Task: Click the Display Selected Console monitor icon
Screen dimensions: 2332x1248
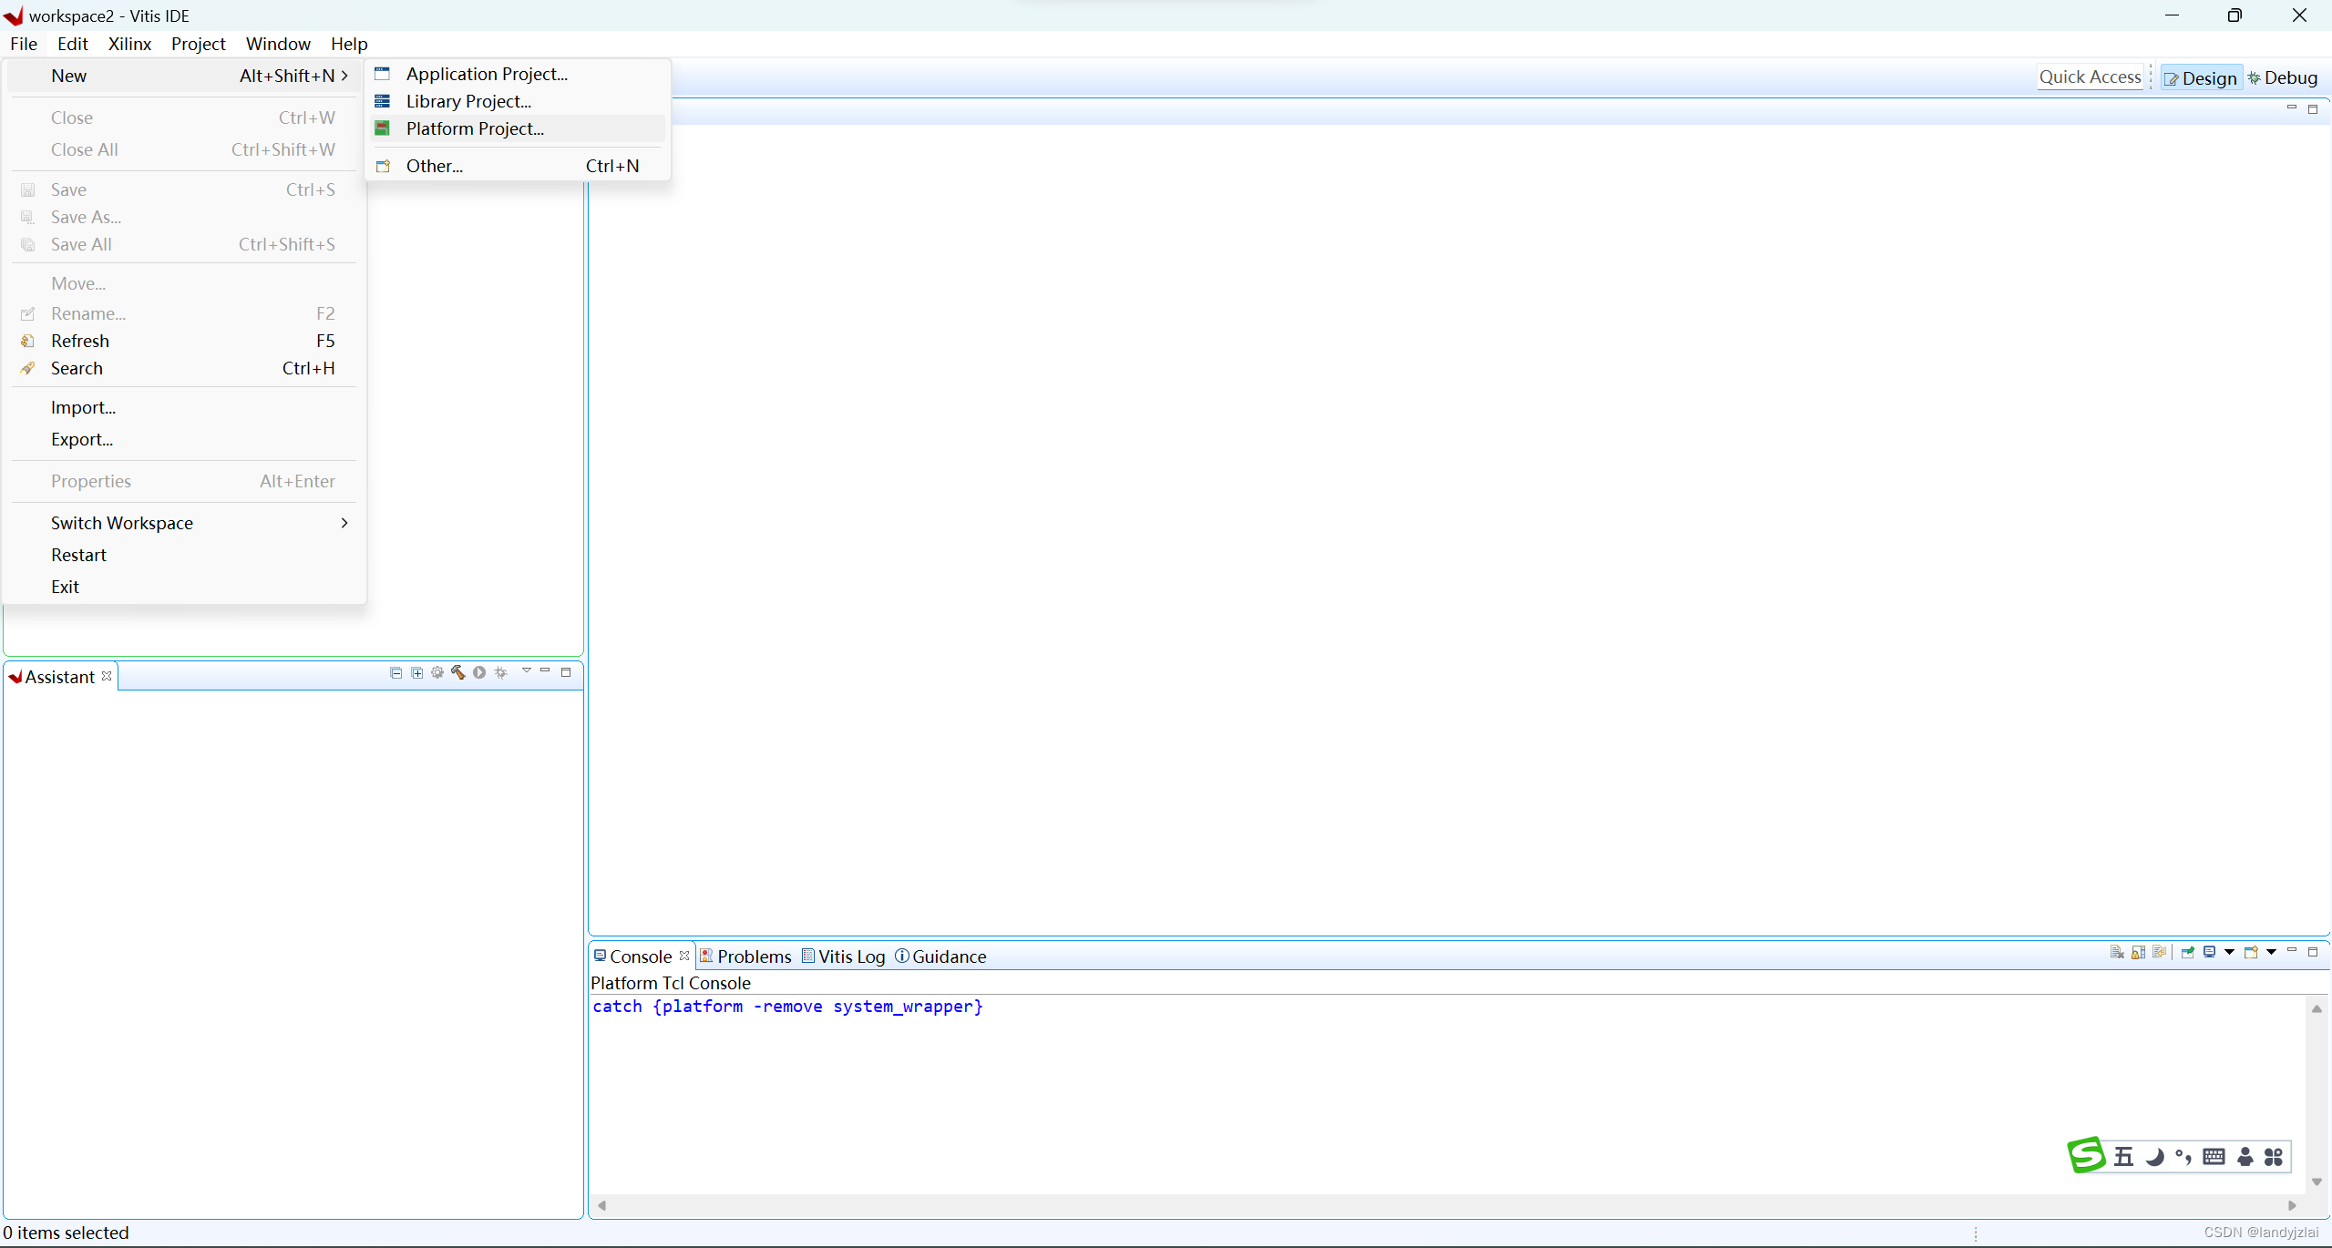Action: [2209, 952]
